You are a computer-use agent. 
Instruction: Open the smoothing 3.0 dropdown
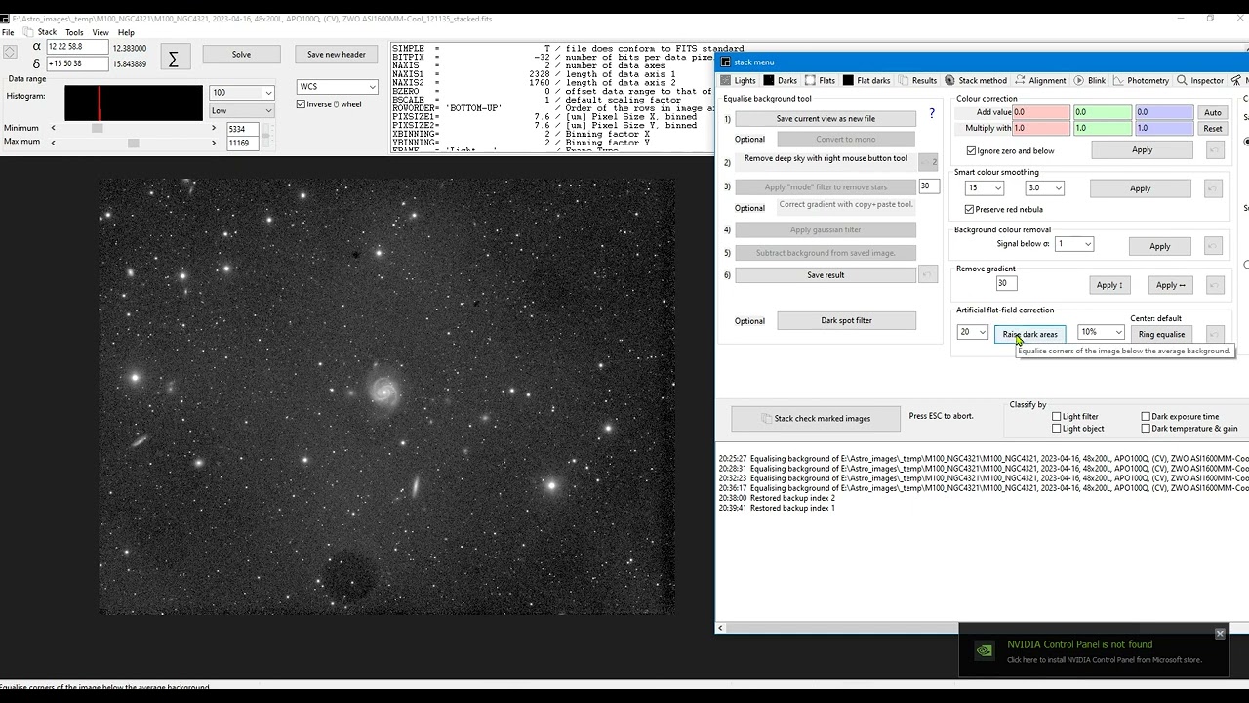[1044, 187]
